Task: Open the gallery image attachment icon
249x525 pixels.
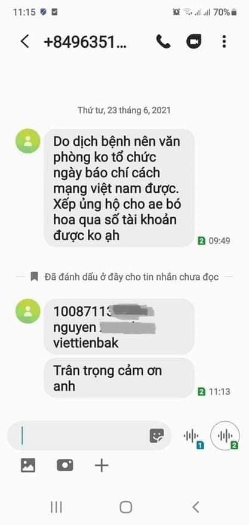Action: (28, 465)
